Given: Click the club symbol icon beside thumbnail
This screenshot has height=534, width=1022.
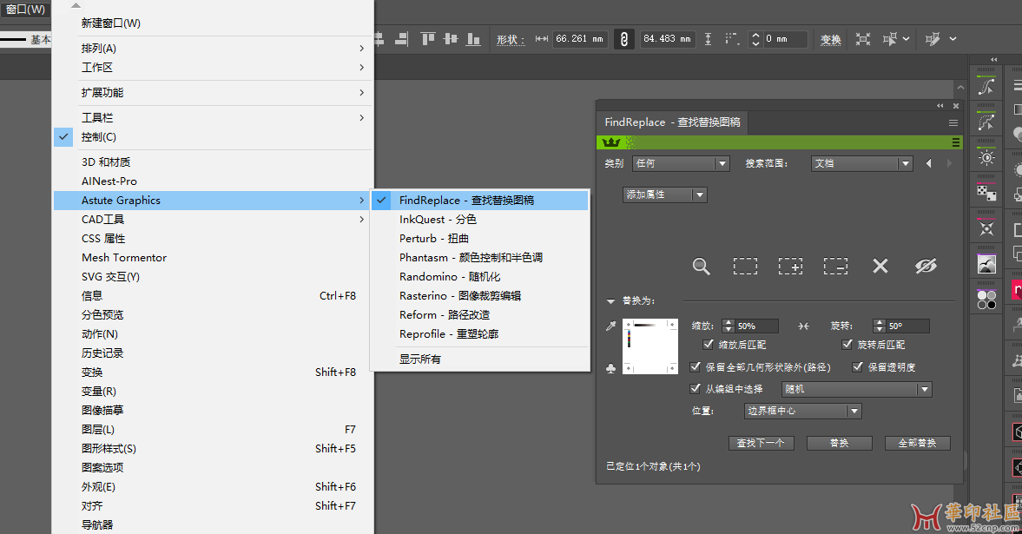Looking at the screenshot, I should click(610, 368).
